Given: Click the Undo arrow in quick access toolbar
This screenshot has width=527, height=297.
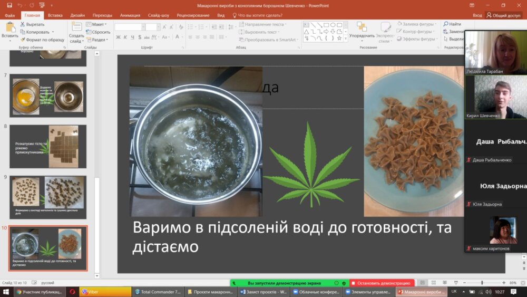Looking at the screenshot, I should tap(20, 5).
